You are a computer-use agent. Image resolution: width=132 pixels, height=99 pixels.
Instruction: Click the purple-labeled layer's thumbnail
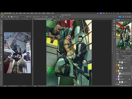tap(119, 79)
